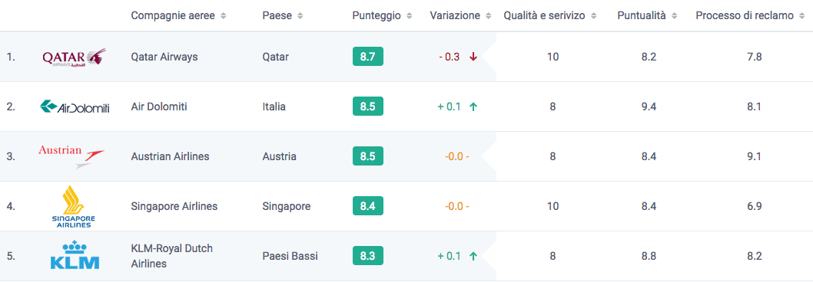This screenshot has width=813, height=282.
Task: Open the Qatar Airways name link
Action: [x=164, y=57]
